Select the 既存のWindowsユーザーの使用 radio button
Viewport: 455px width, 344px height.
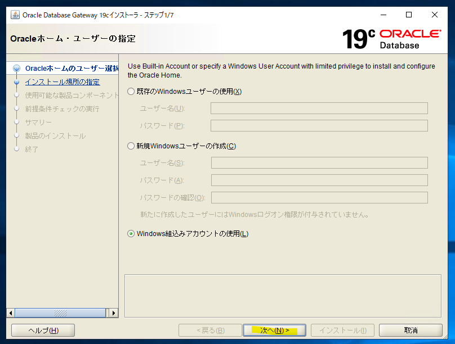click(x=130, y=91)
